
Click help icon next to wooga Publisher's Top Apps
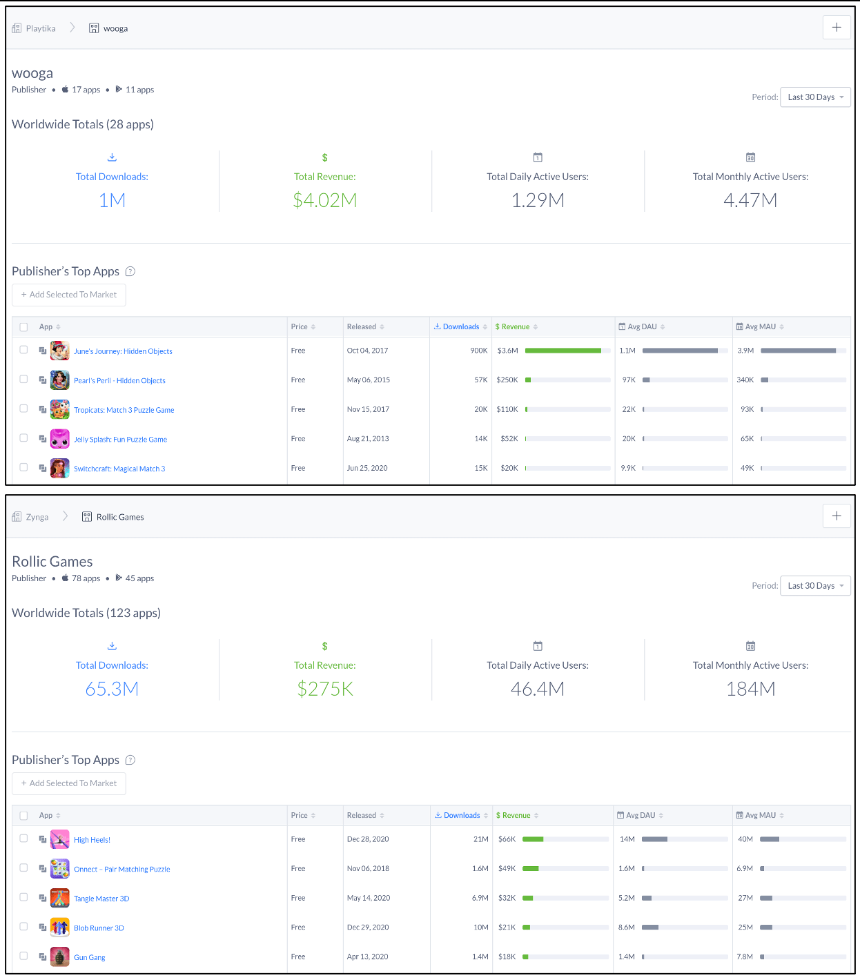click(x=130, y=271)
